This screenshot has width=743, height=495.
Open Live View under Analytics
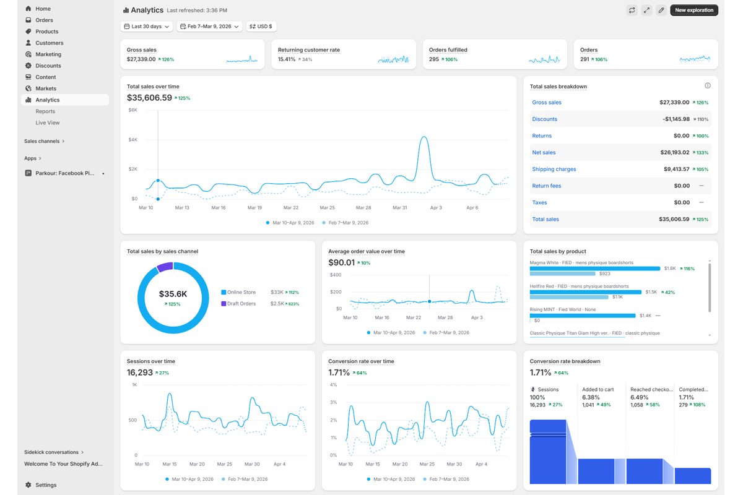[48, 123]
